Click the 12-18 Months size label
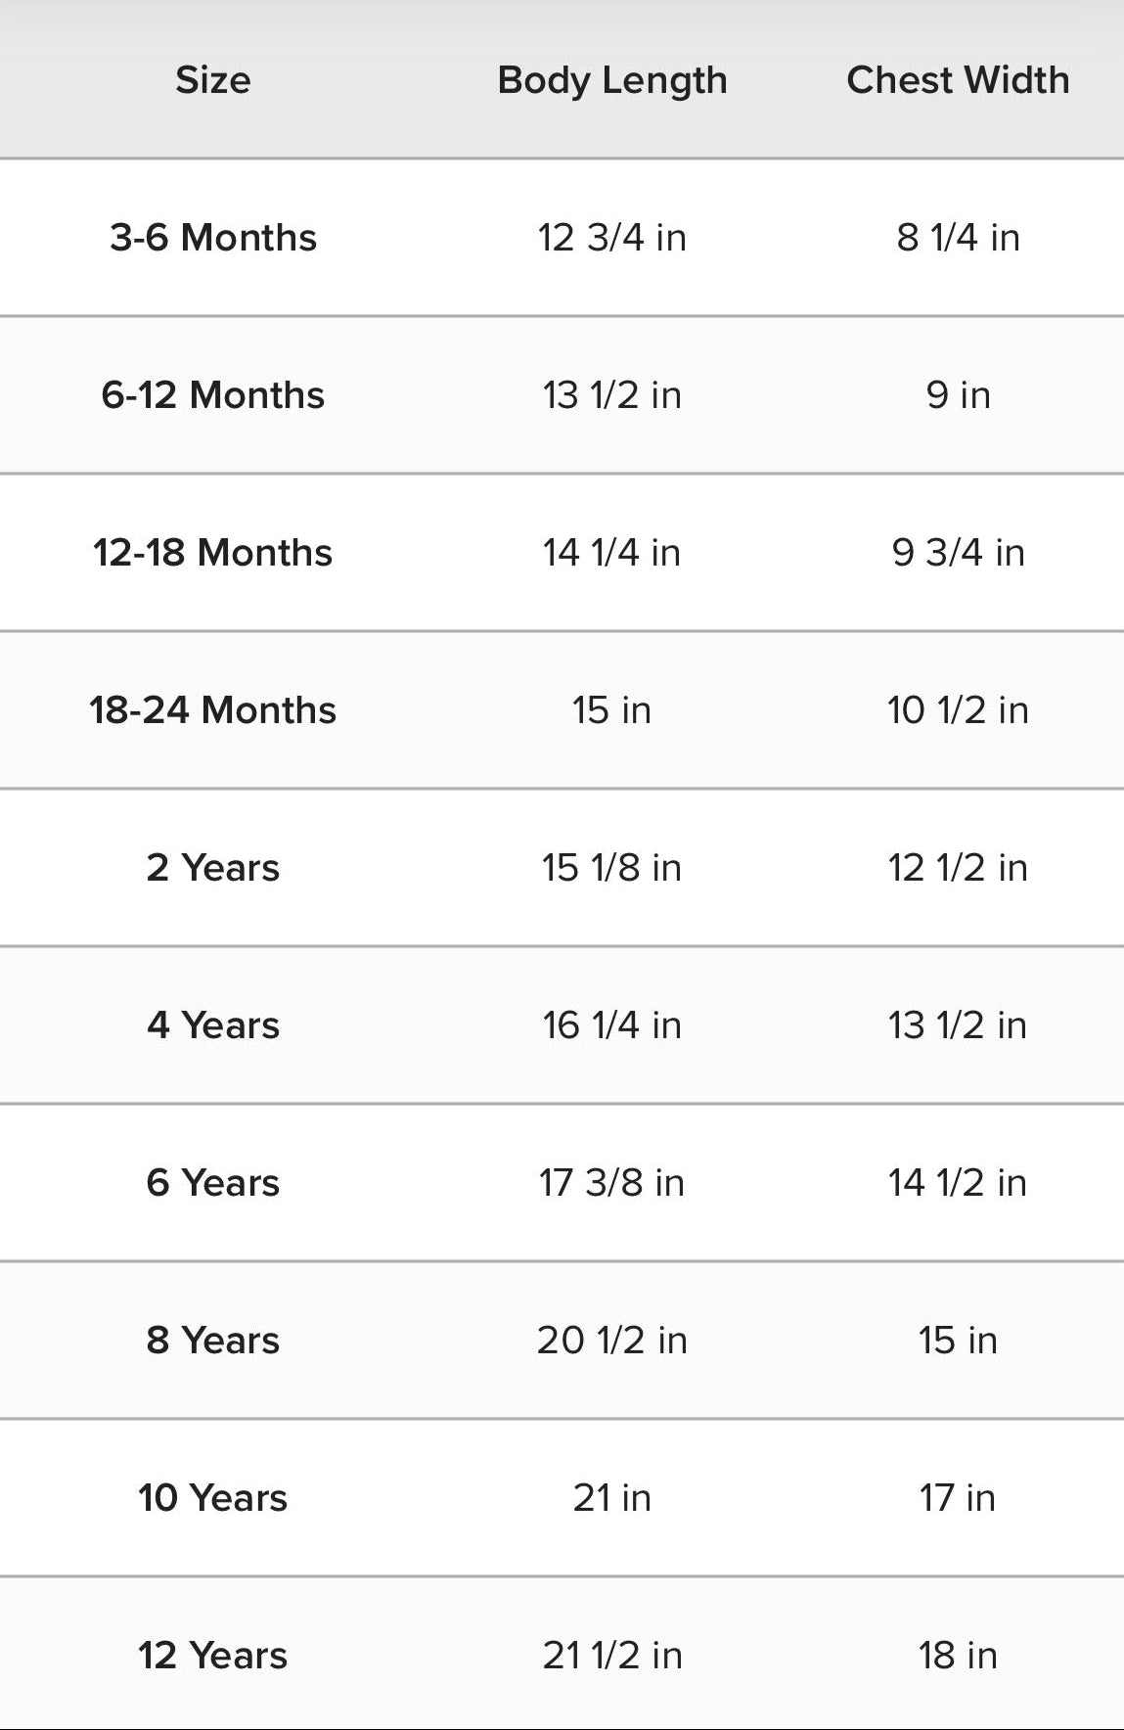The height and width of the screenshot is (1730, 1124). pos(212,553)
